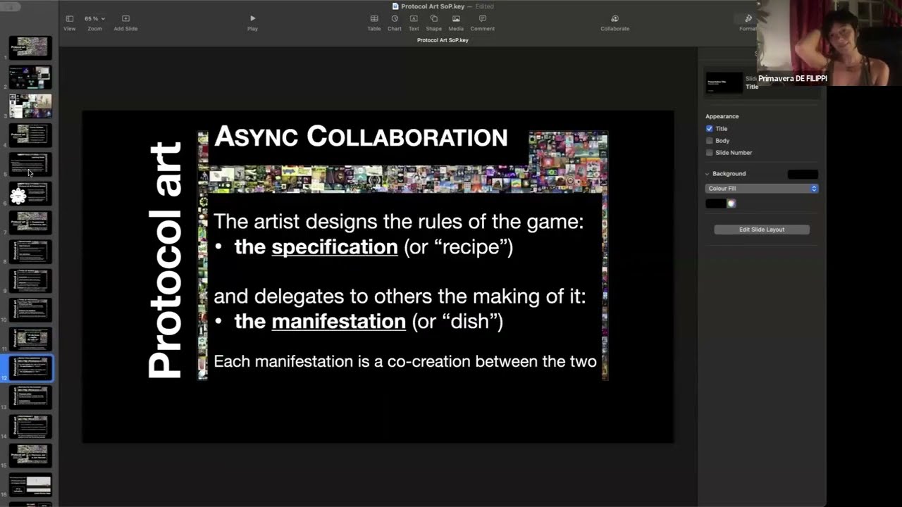The image size is (902, 507).
Task: Click the vertical 'Protocol art' text on the slide
Action: pyautogui.click(x=165, y=260)
